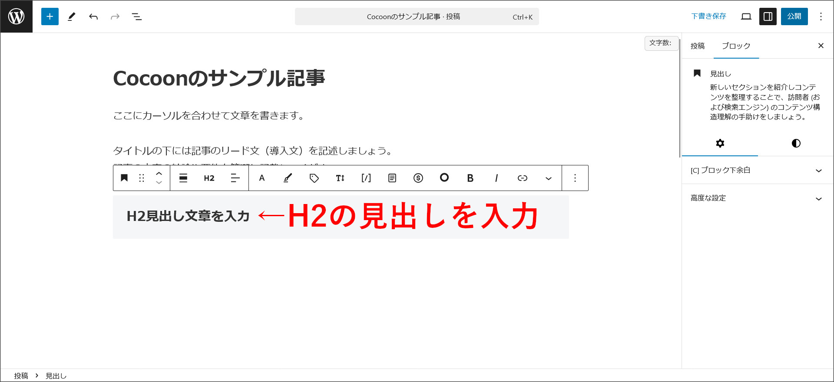
Task: Open the gear settings tab
Action: (x=720, y=143)
